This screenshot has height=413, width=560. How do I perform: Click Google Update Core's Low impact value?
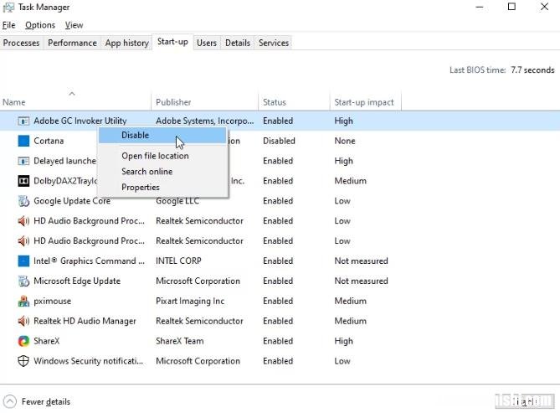tap(342, 201)
